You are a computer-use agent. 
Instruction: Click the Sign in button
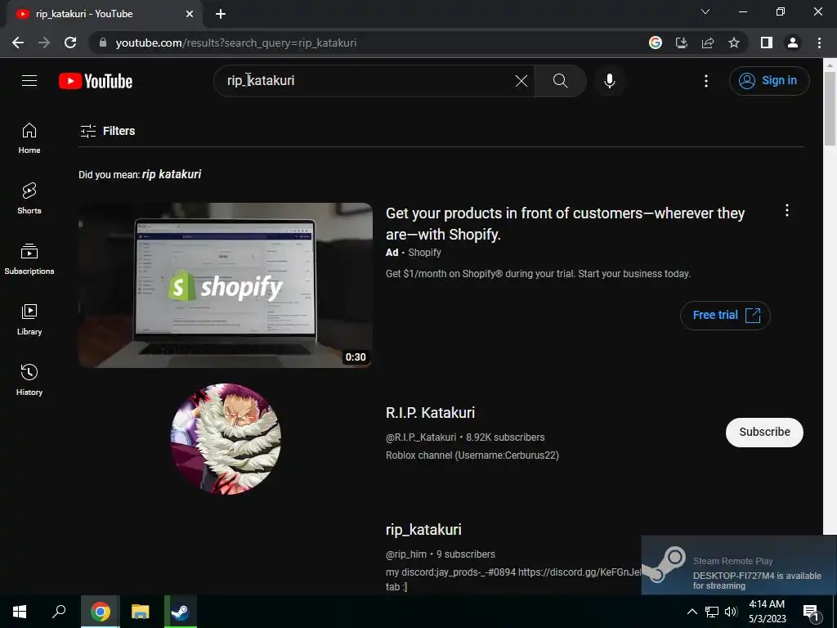click(x=768, y=81)
